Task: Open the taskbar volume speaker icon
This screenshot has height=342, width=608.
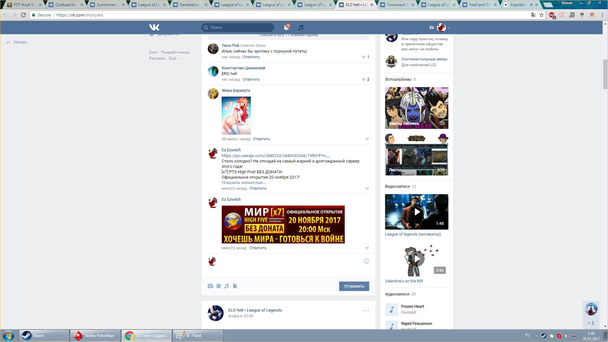Action: coord(567,336)
